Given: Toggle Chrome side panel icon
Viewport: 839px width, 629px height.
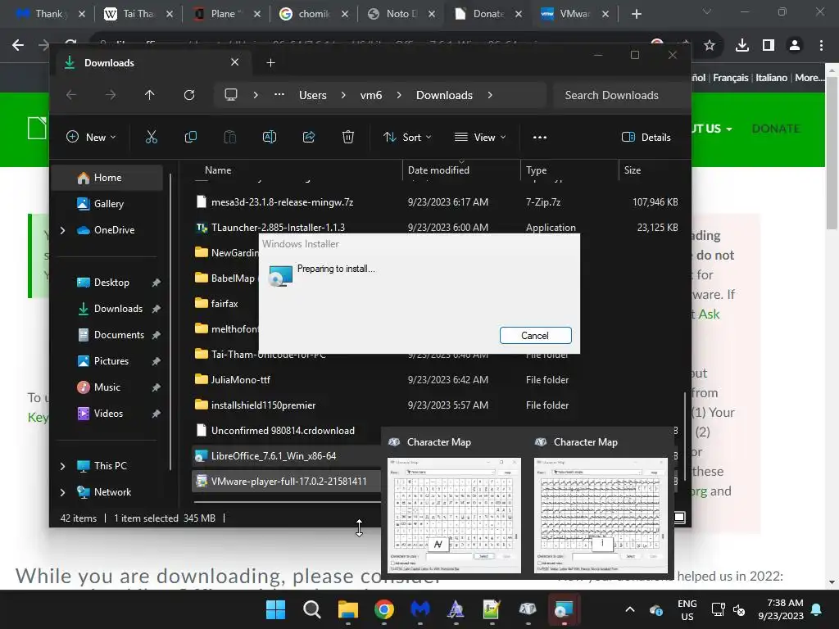Looking at the screenshot, I should pos(769,46).
